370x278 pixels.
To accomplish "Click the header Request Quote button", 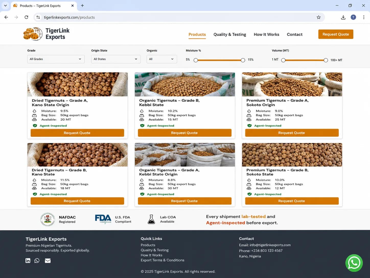I will [336, 34].
